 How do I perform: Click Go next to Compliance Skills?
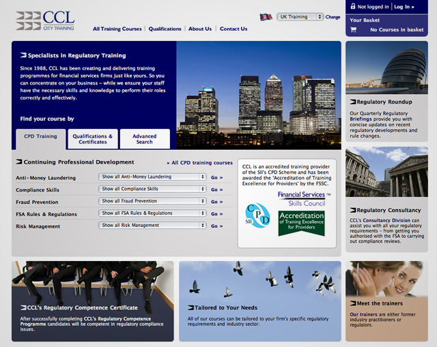(x=216, y=190)
